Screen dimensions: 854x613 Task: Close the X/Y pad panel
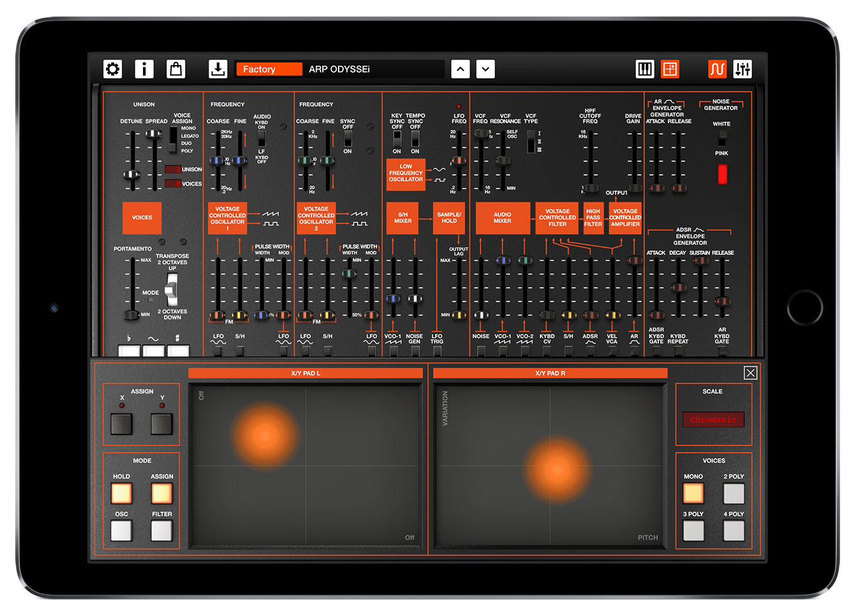tap(751, 373)
